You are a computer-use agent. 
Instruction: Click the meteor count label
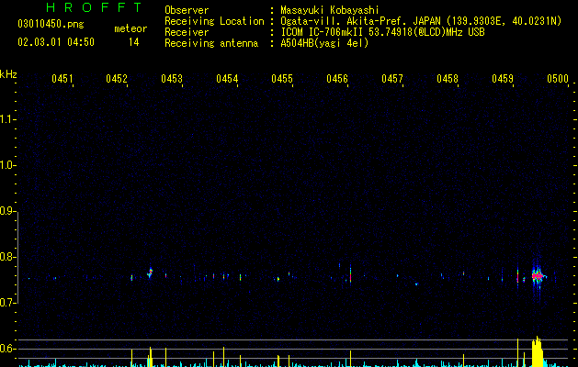click(130, 28)
